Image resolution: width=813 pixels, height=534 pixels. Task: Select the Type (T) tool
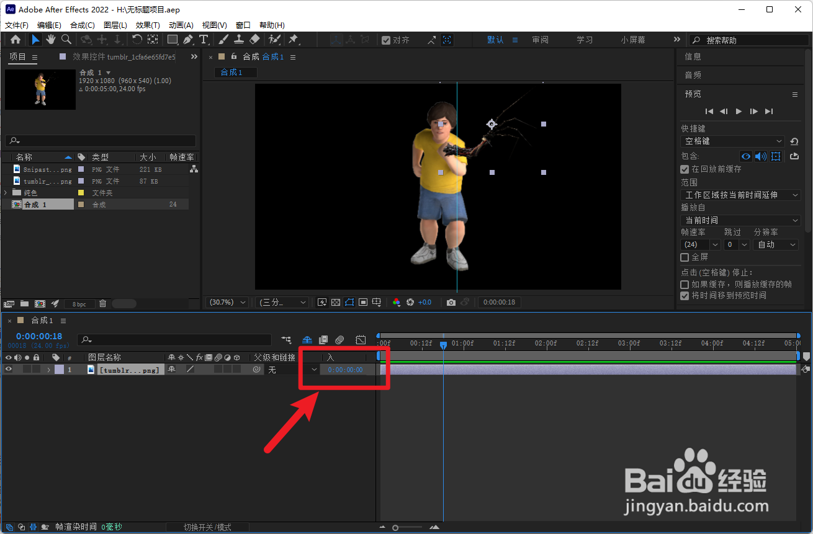pos(204,40)
